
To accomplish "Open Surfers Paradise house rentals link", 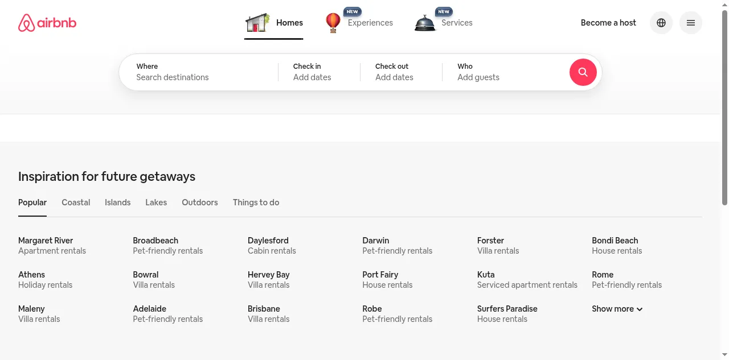I will [x=507, y=314].
